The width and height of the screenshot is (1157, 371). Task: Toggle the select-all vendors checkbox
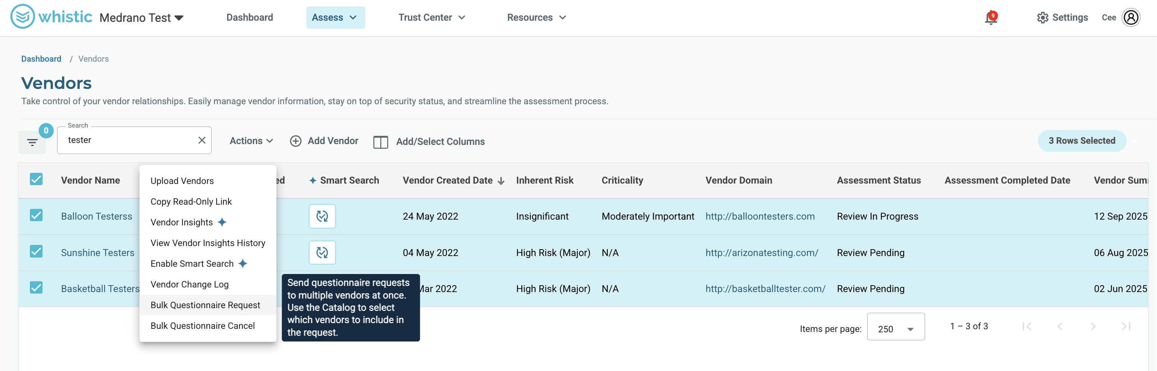tap(36, 179)
